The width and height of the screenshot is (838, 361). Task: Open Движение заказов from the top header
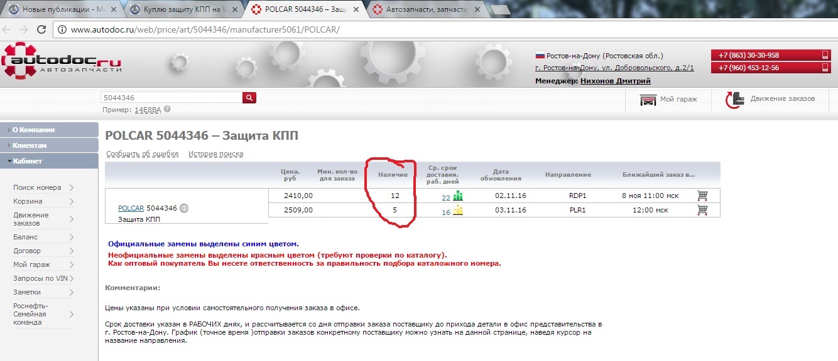(x=770, y=99)
